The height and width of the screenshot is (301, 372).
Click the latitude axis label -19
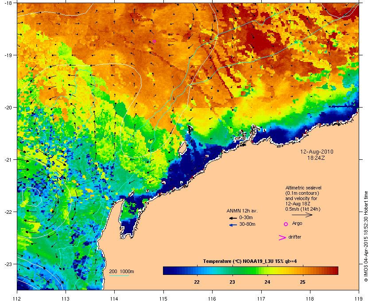8,55
